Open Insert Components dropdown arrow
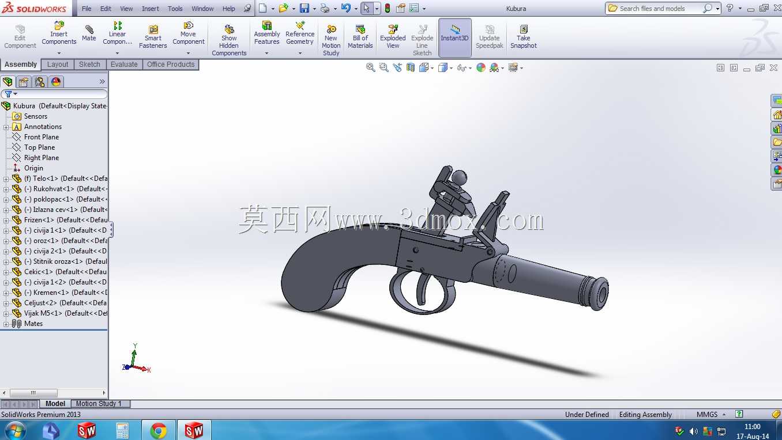 [59, 53]
